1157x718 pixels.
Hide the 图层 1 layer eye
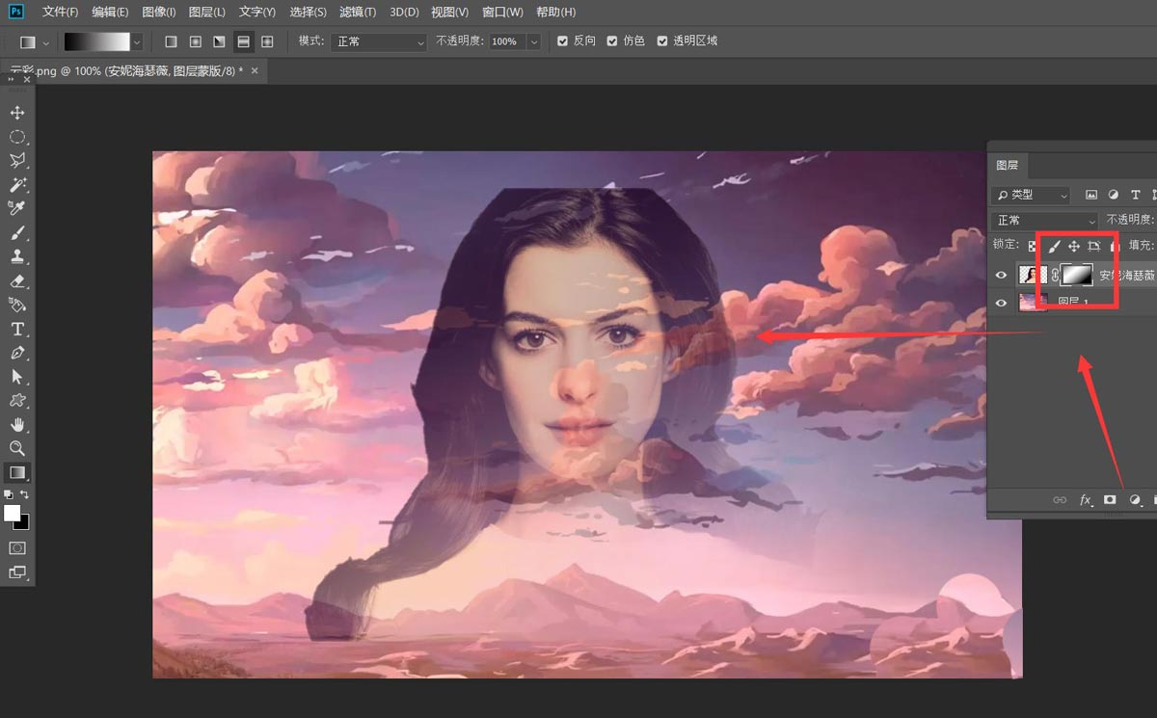pyautogui.click(x=1002, y=303)
